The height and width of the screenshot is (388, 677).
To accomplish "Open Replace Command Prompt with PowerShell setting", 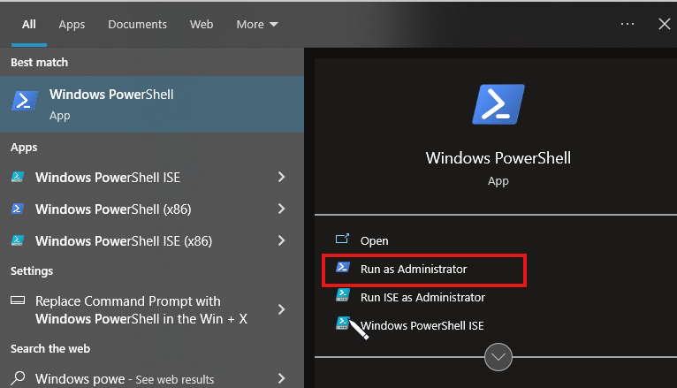I will [x=152, y=310].
